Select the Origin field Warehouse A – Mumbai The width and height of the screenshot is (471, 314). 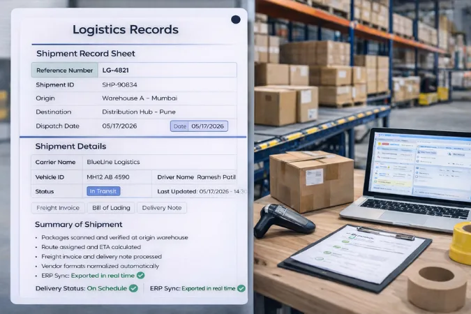click(138, 98)
